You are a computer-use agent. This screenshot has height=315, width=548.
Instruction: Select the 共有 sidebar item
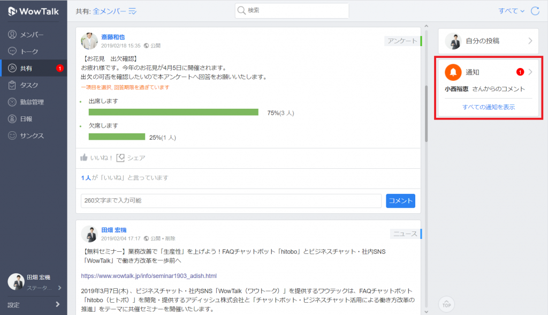pyautogui.click(x=34, y=68)
